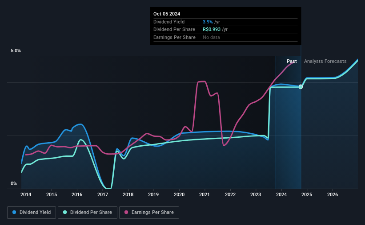
Task: Click the 2016 x-axis label
Action: pos(77,194)
